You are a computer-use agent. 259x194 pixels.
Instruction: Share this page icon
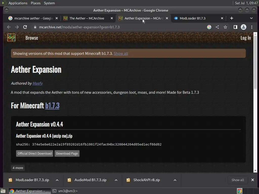[x=217, y=27]
